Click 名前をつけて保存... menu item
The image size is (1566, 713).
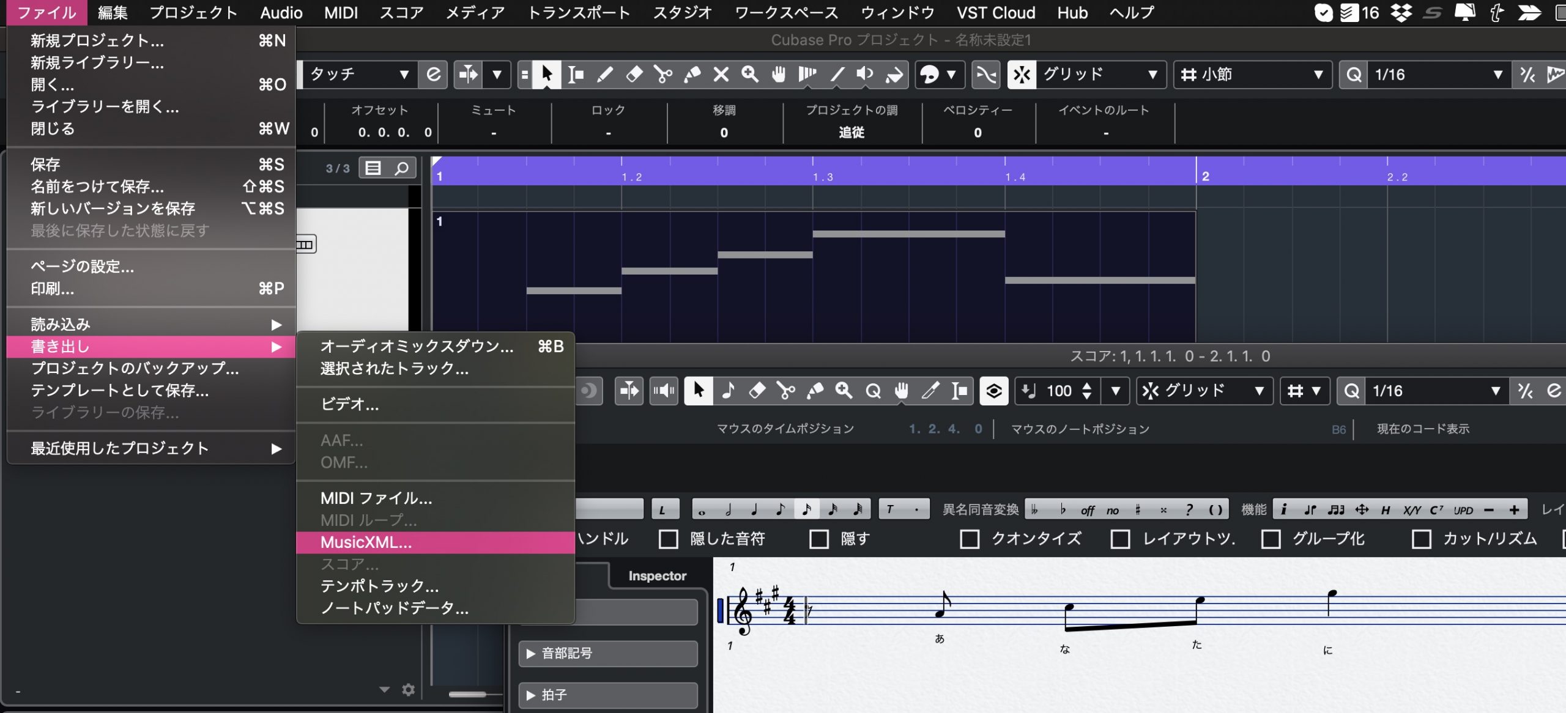tap(151, 187)
